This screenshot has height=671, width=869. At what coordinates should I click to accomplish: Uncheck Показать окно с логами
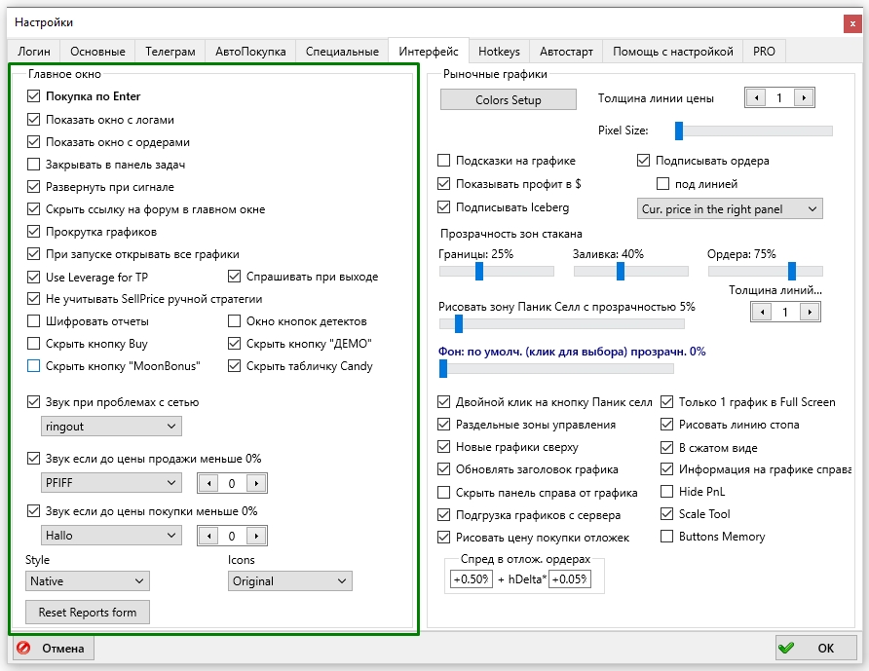(x=34, y=119)
